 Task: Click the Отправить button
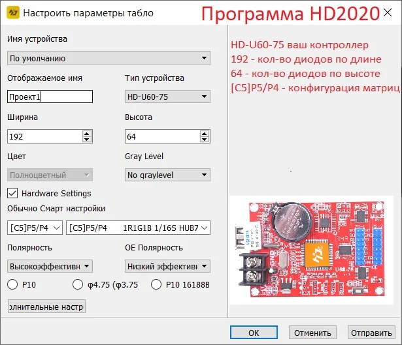coord(371,333)
